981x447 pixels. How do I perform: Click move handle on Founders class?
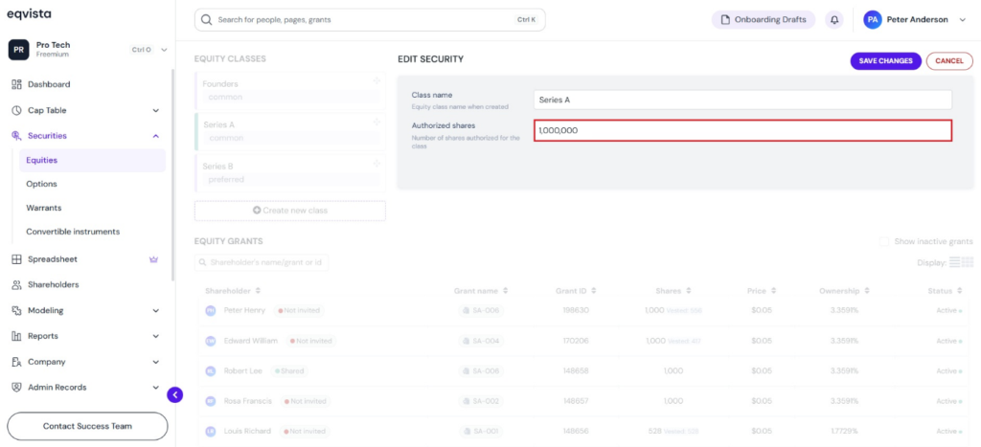coord(376,80)
